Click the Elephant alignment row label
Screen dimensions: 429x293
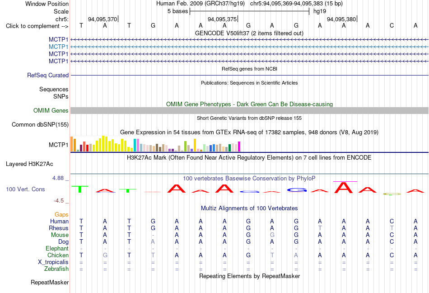click(57, 249)
